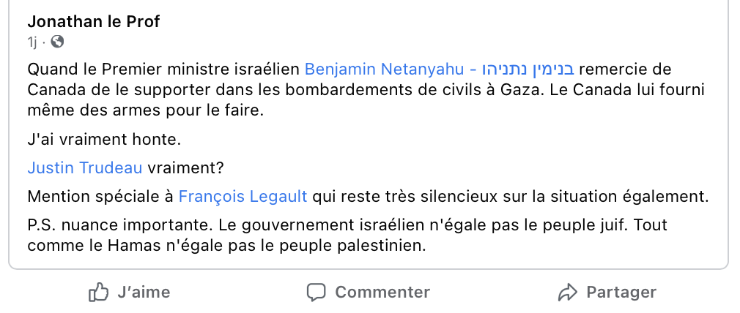Click the "même des armes pour le faire" line
The image size is (740, 313).
coord(145,111)
